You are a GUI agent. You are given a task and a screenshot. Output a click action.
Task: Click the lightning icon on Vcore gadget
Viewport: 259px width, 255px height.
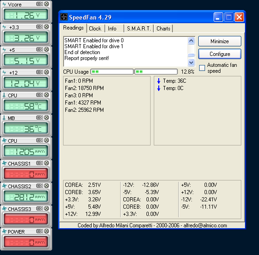[4, 4]
